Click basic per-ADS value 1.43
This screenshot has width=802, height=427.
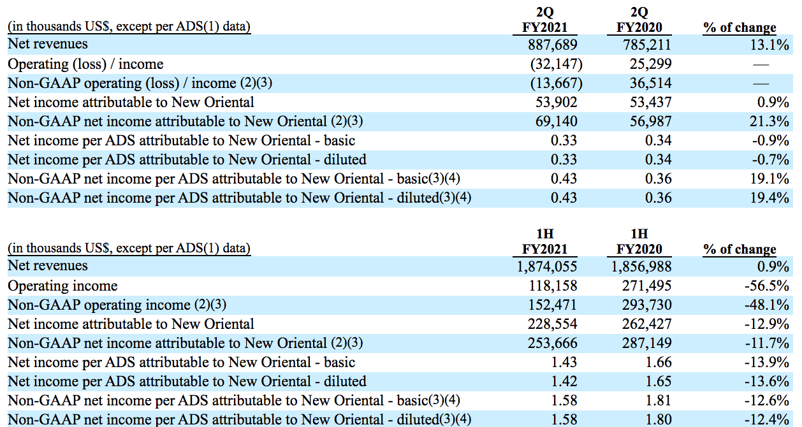(565, 362)
